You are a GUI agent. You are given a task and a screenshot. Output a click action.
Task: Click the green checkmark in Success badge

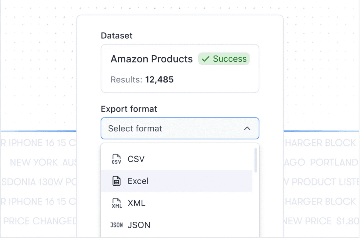[x=205, y=59]
